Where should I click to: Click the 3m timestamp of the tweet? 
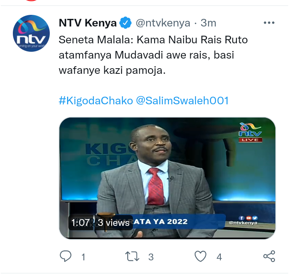pos(208,23)
